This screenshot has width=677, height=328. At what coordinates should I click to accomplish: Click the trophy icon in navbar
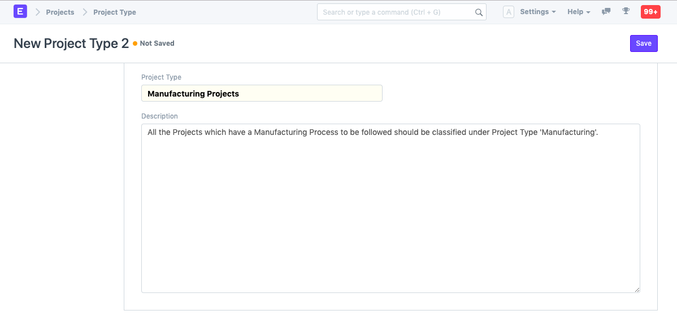(x=626, y=11)
